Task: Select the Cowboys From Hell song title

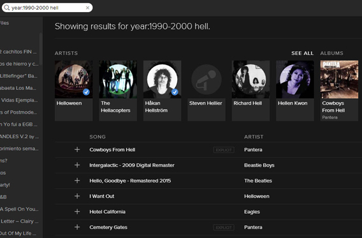Action: tap(112, 149)
